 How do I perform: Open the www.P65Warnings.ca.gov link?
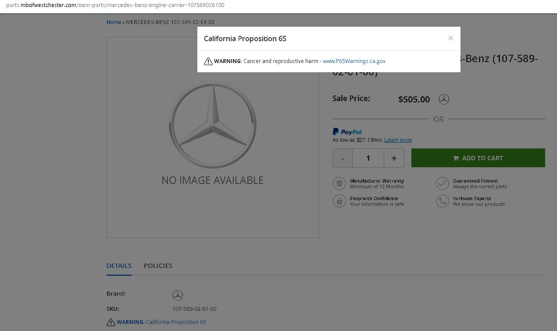coord(354,61)
